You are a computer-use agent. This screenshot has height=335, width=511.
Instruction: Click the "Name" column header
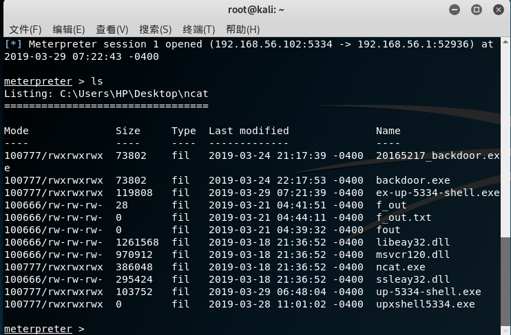388,131
